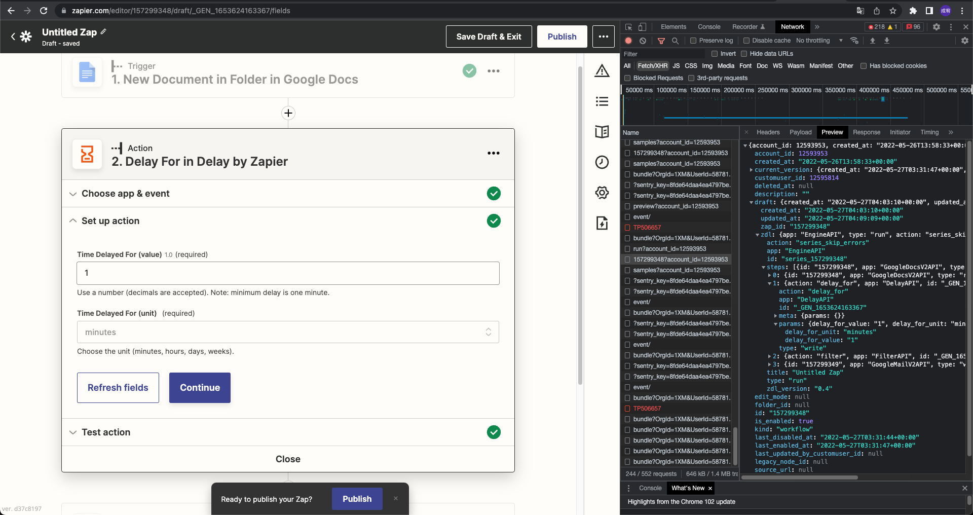Expand the Test action section
Viewport: 973px width, 515px height.
[288, 432]
